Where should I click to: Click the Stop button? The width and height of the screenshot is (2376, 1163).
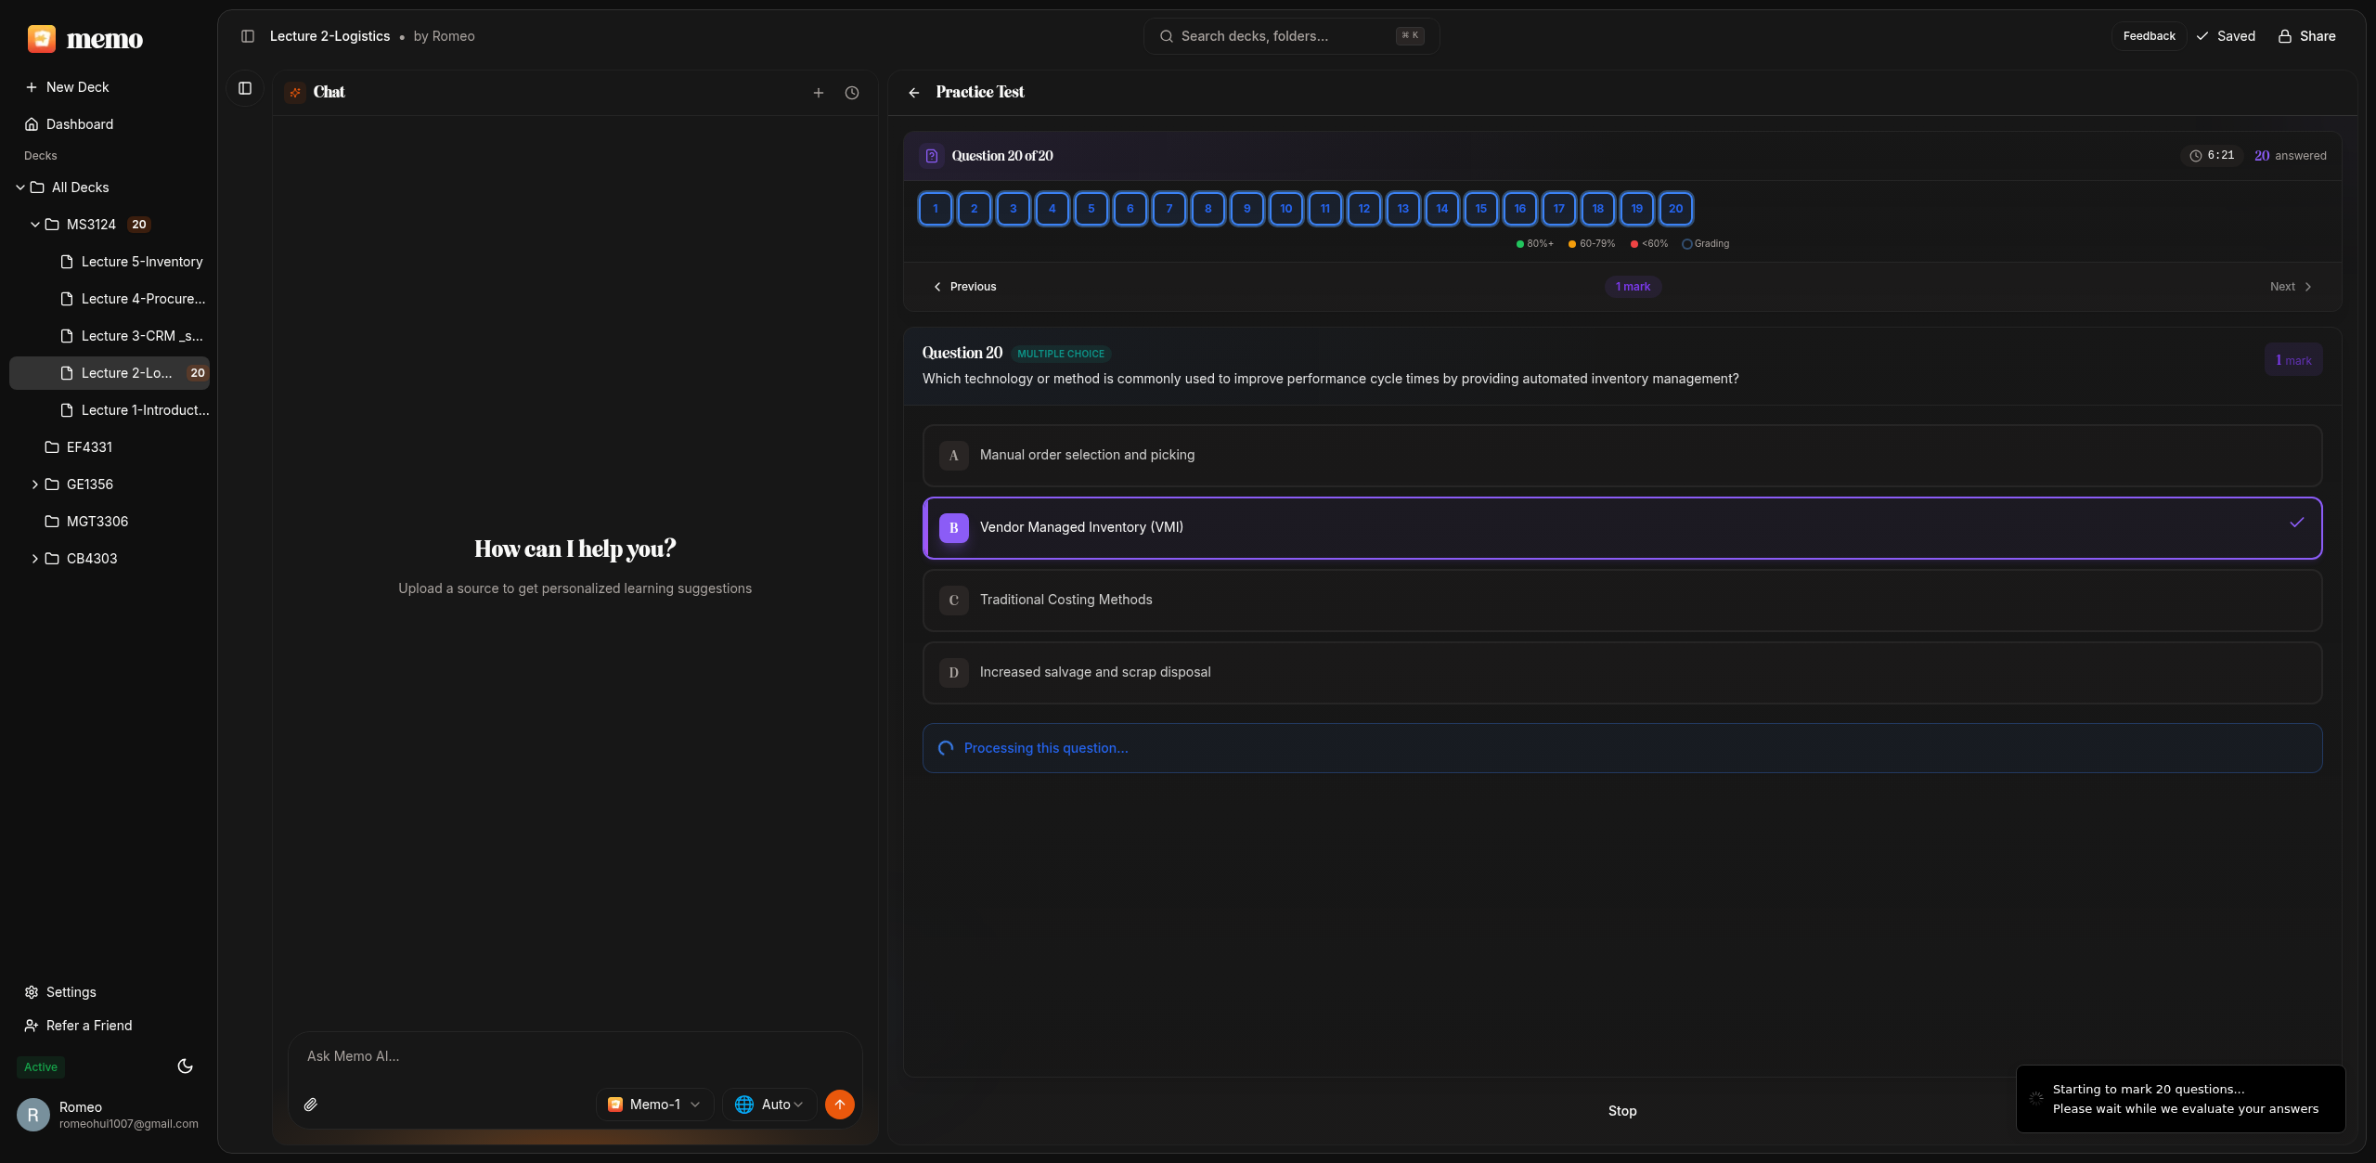1621,1111
